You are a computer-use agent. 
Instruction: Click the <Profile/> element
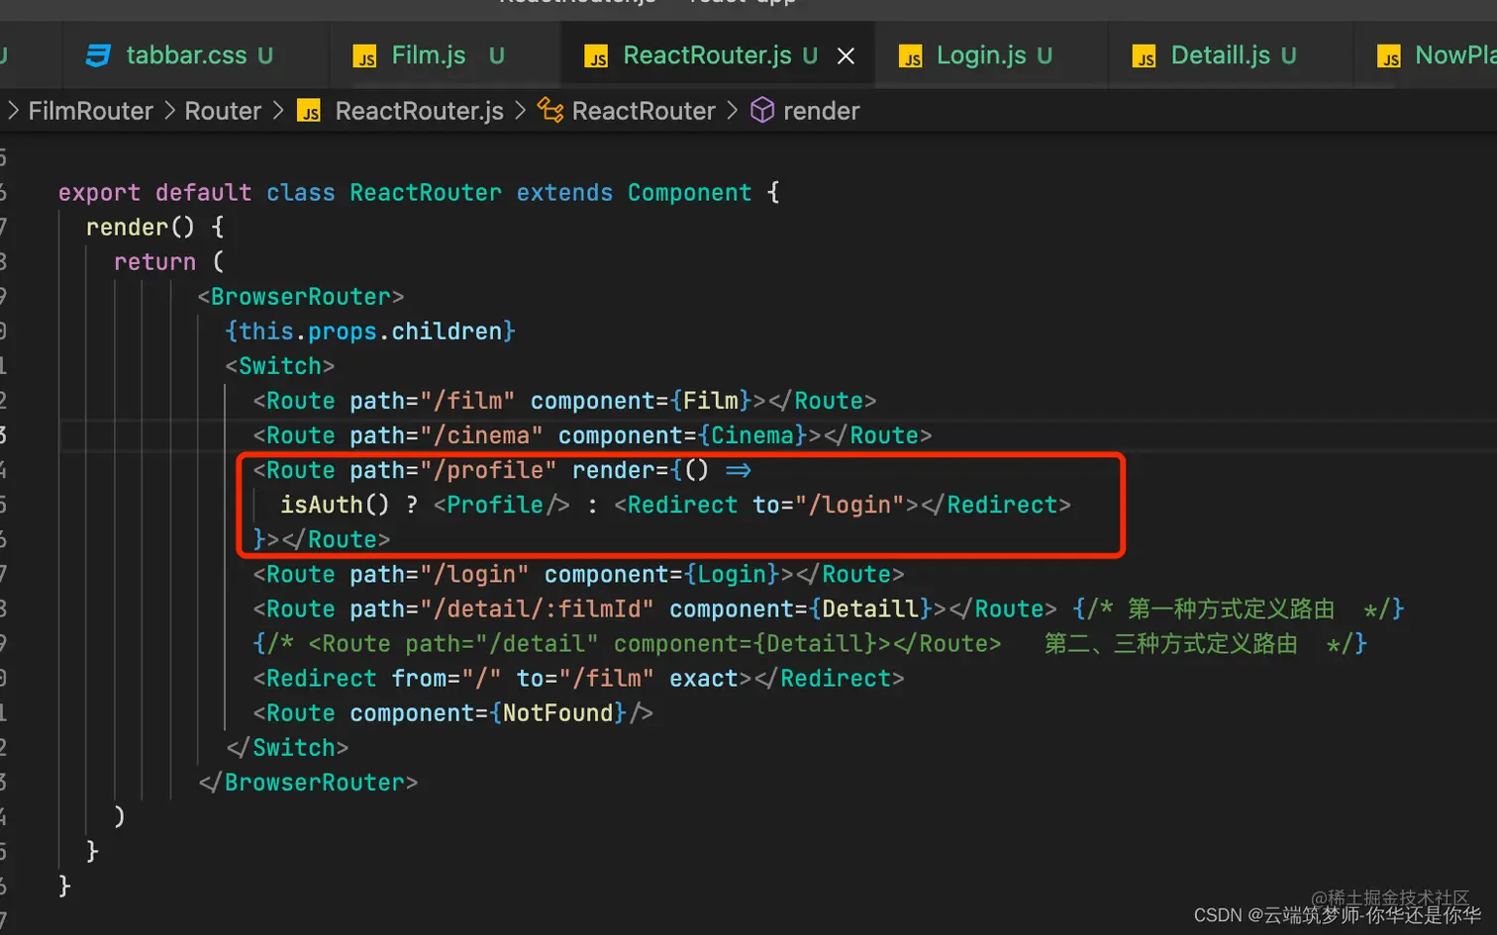pyautogui.click(x=502, y=505)
